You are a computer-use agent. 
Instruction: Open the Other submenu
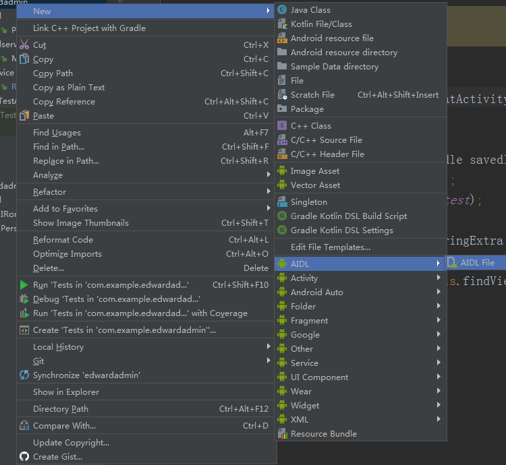(360, 348)
